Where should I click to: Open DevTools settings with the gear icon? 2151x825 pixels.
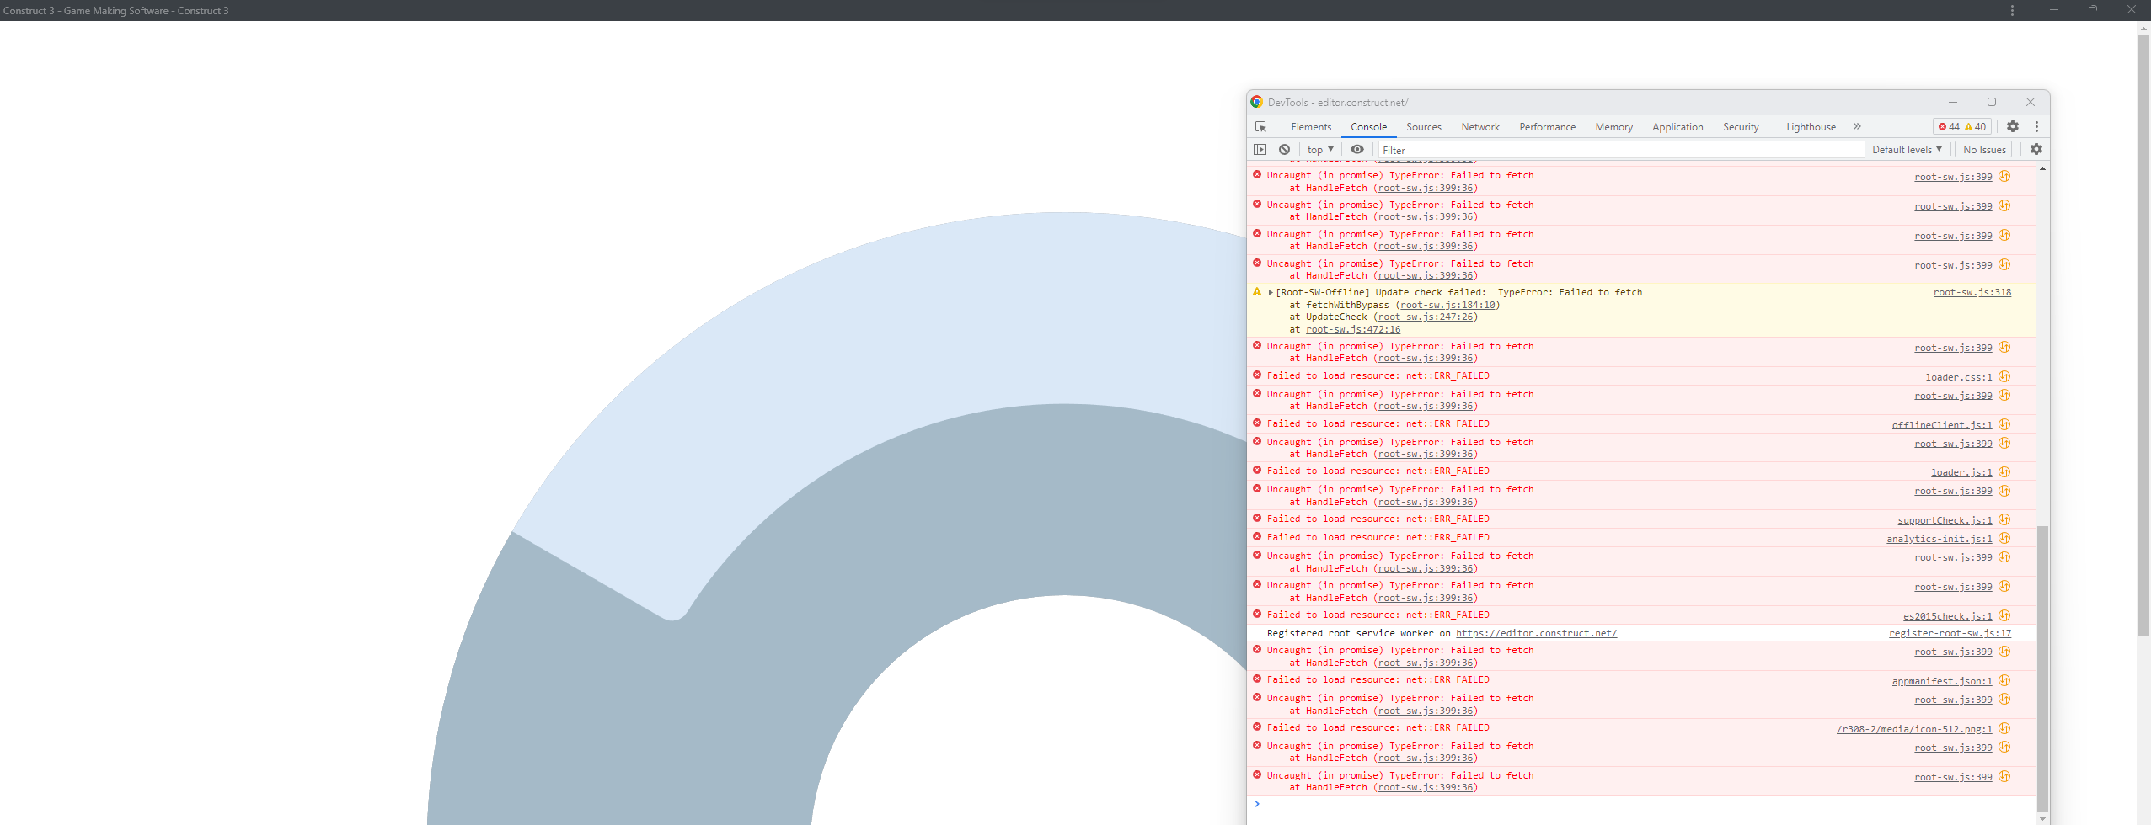2013,126
